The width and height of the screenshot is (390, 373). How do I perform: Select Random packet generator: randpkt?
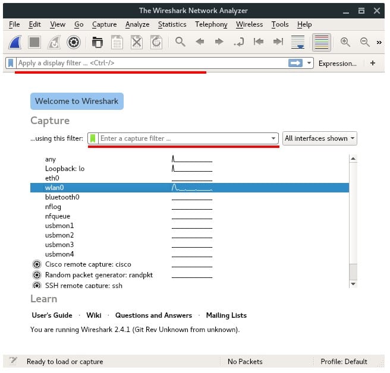point(190,275)
